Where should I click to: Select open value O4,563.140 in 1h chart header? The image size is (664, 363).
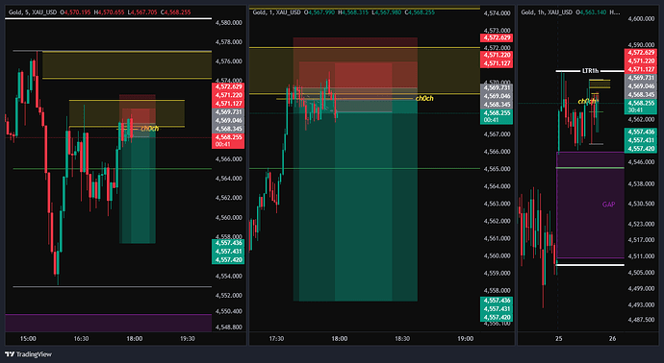click(592, 12)
